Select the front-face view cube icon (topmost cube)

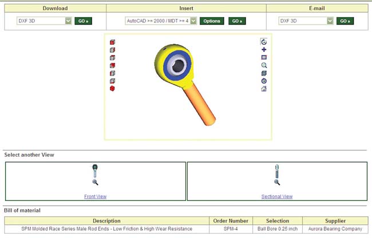click(112, 42)
